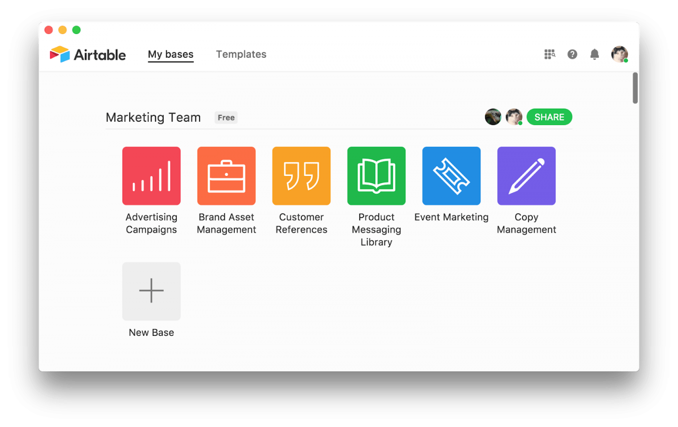Click the Airtable logo

tap(88, 54)
